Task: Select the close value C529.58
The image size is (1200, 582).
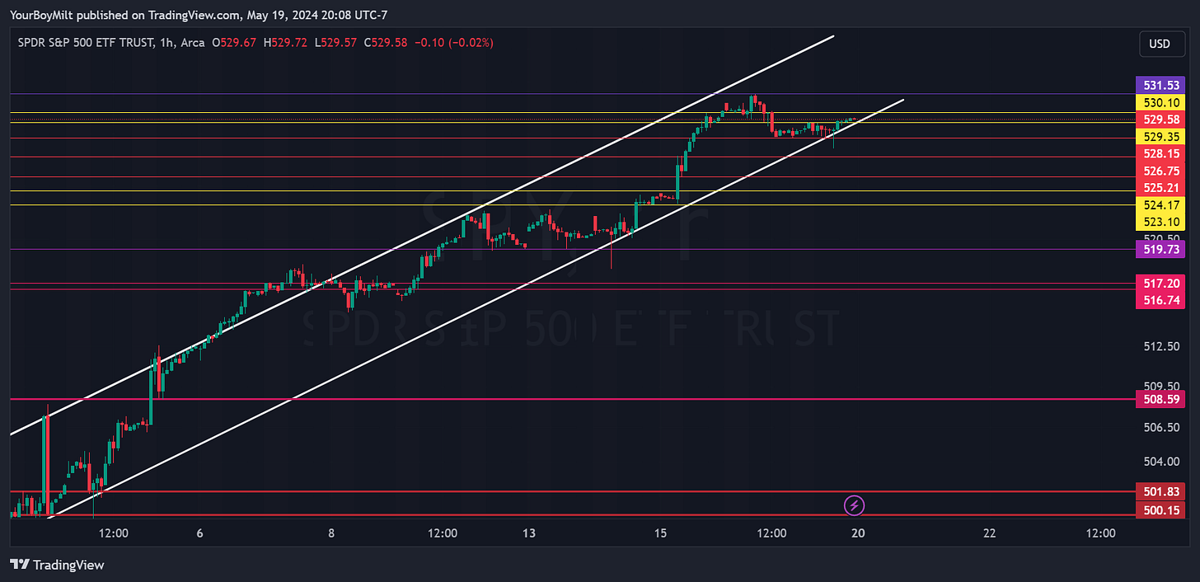Action: [x=385, y=43]
